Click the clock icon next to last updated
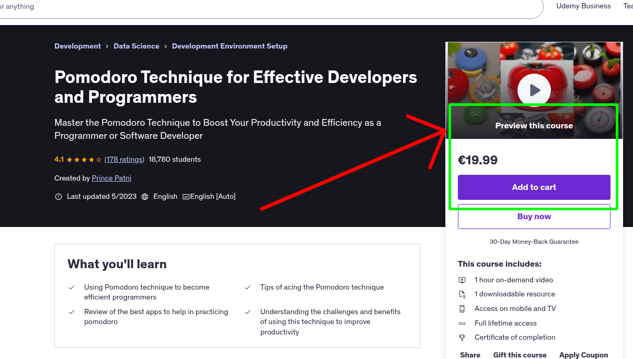Screen dimensions: 633x359 pyautogui.click(x=58, y=196)
